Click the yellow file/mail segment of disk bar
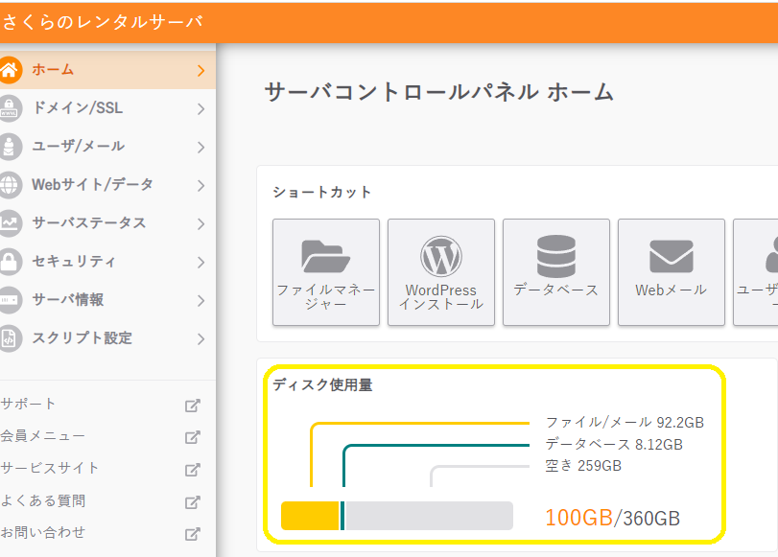The image size is (778, 557). pos(310,516)
